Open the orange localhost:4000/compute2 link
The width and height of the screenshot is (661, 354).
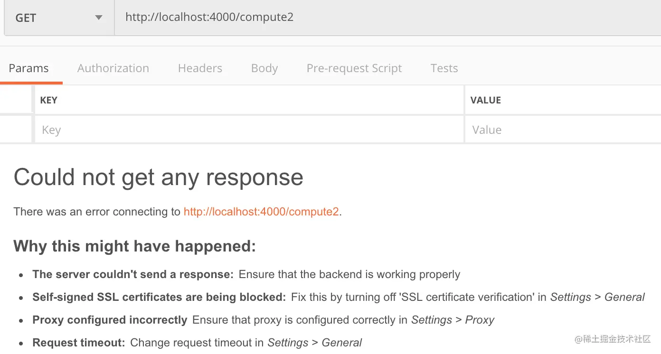(x=261, y=212)
